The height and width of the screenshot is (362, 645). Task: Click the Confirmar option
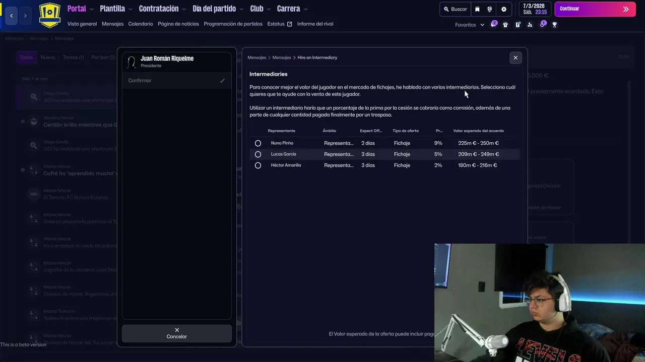click(176, 80)
